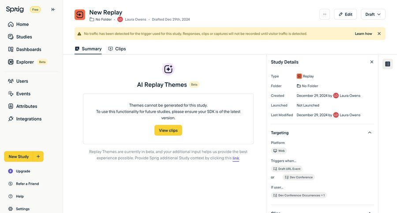Viewport: 397px width, 213px height.
Task: Click the Integrations plug icon
Action: [11, 118]
